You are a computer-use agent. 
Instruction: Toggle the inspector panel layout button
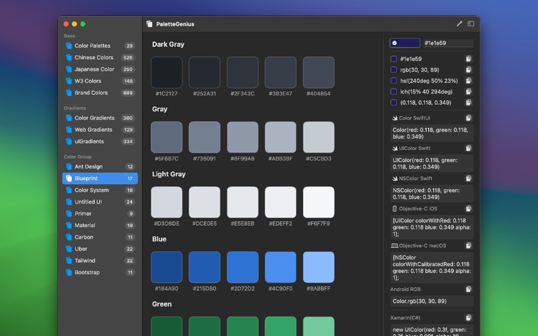pos(471,24)
